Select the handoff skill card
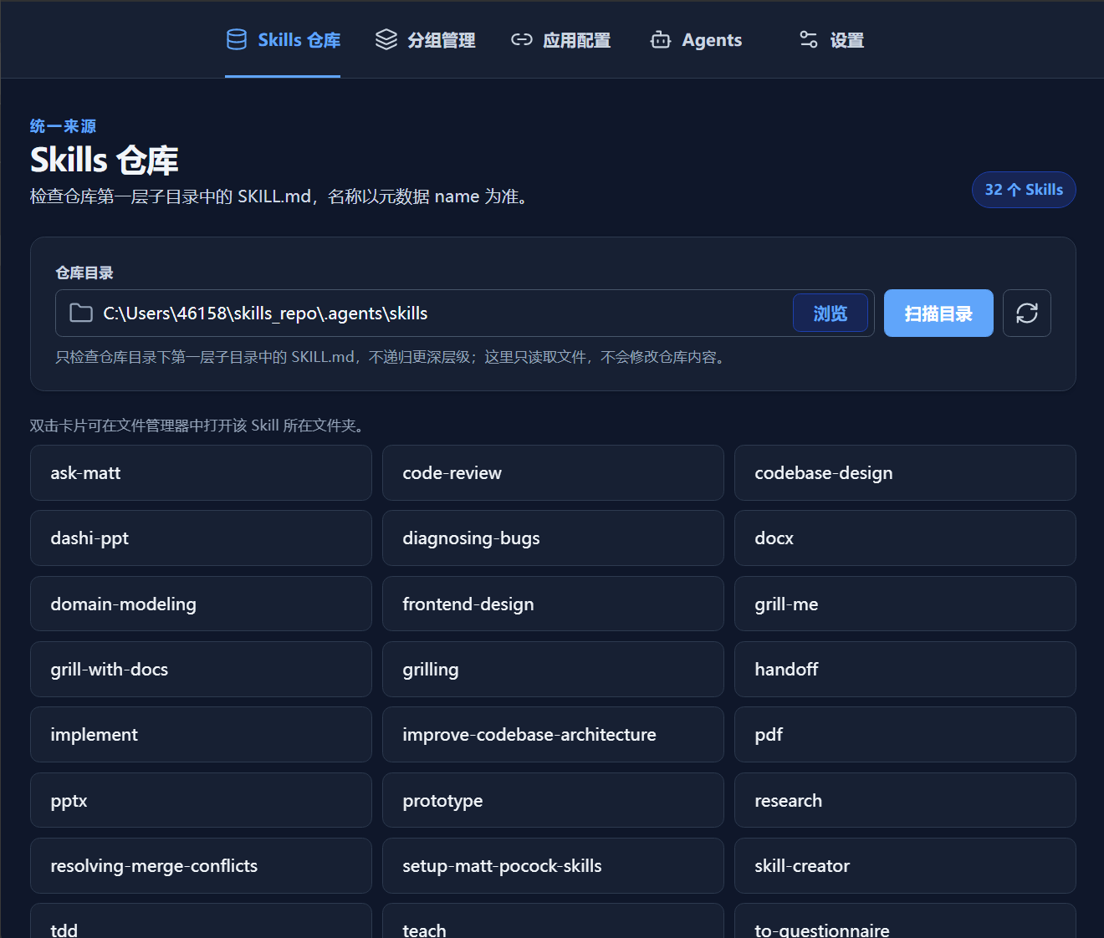Viewport: 1104px width, 938px height. tap(905, 670)
